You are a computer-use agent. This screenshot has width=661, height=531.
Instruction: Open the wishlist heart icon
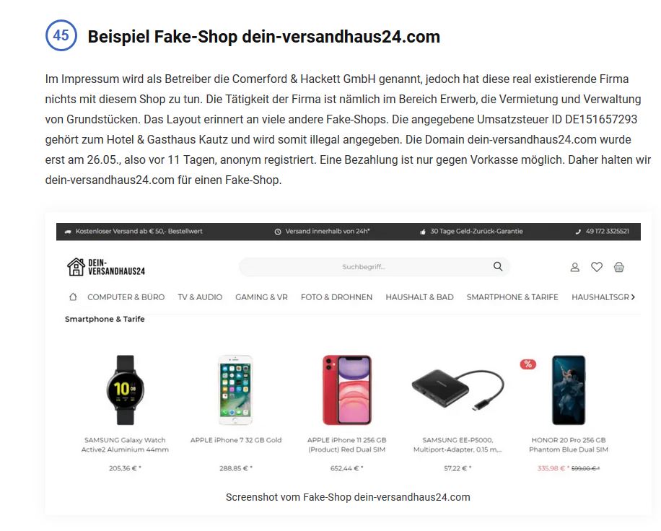coord(597,267)
